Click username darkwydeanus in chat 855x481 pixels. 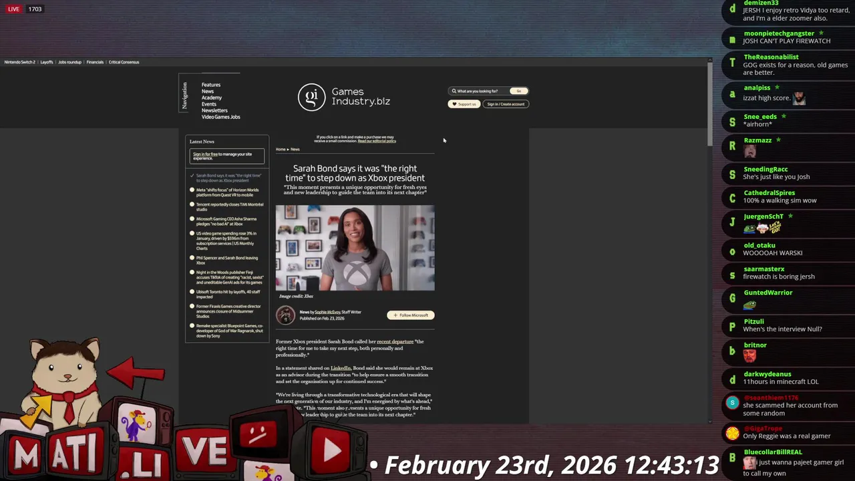tap(767, 374)
